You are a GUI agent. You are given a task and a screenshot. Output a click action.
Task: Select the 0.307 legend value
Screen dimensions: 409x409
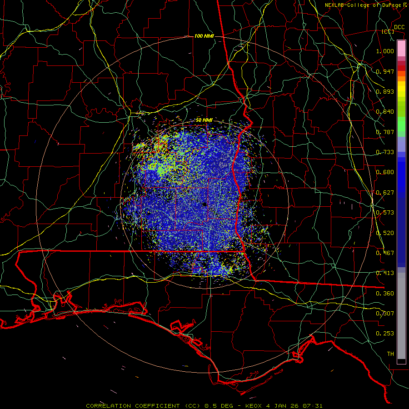(385, 314)
